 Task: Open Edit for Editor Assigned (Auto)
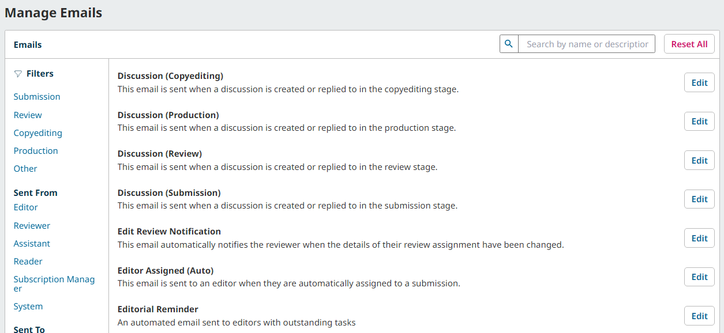click(699, 277)
